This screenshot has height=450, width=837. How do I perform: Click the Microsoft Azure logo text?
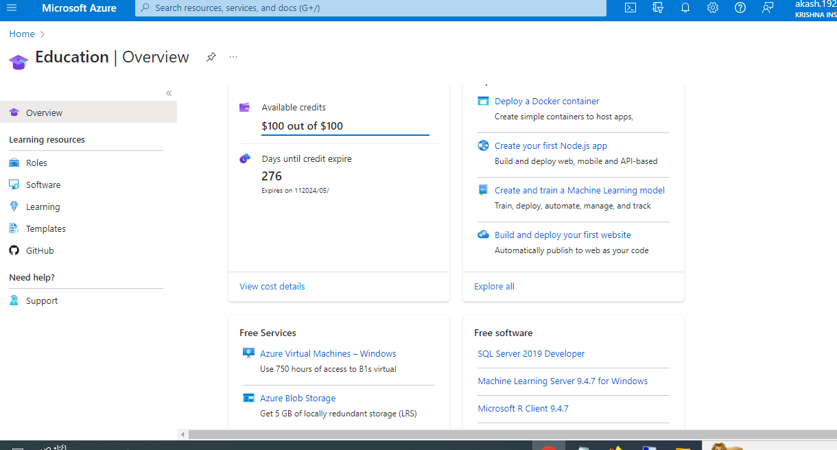pos(79,8)
